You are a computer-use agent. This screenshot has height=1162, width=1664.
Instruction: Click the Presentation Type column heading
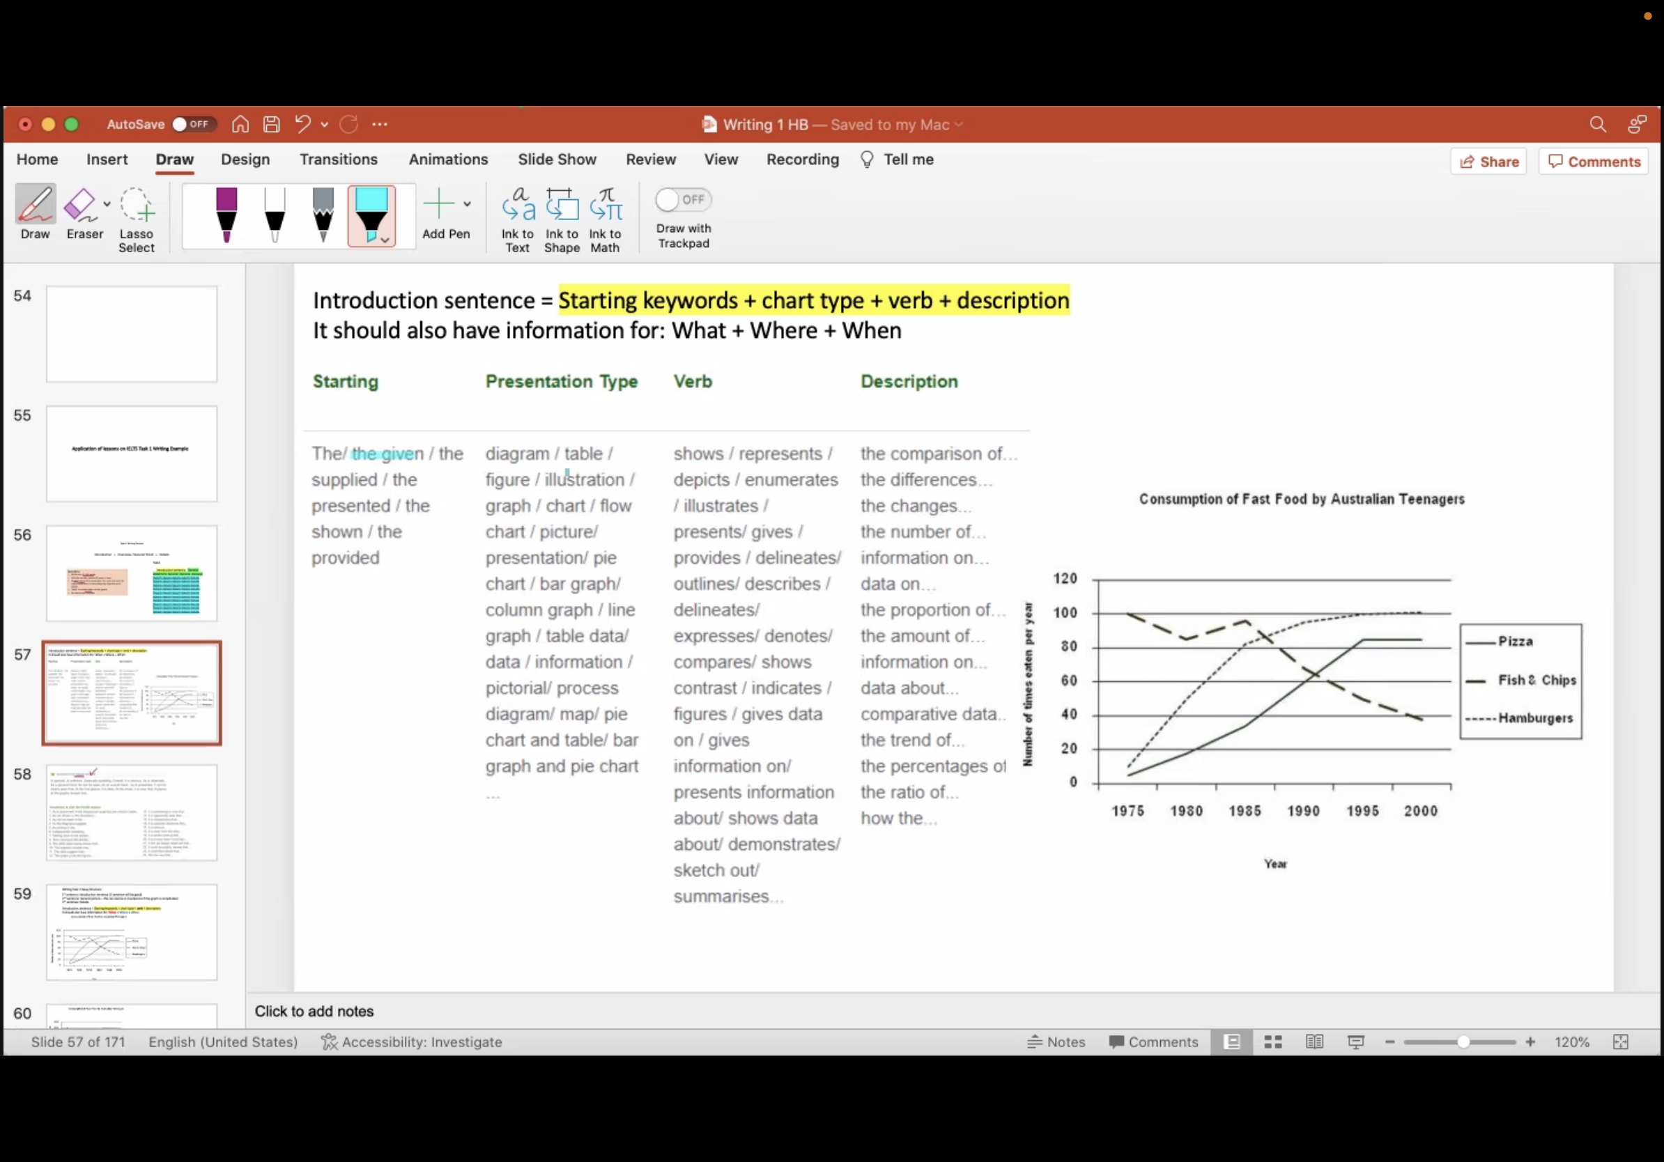(562, 381)
